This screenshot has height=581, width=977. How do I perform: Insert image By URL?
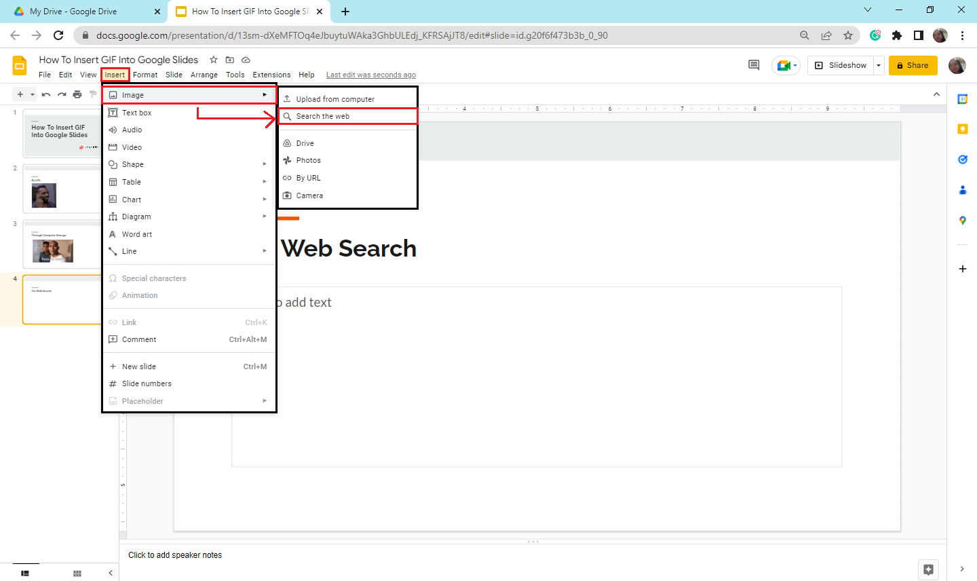348,178
